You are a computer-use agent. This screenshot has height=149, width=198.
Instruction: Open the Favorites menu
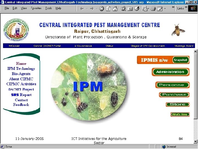pyautogui.click(x=36, y=8)
